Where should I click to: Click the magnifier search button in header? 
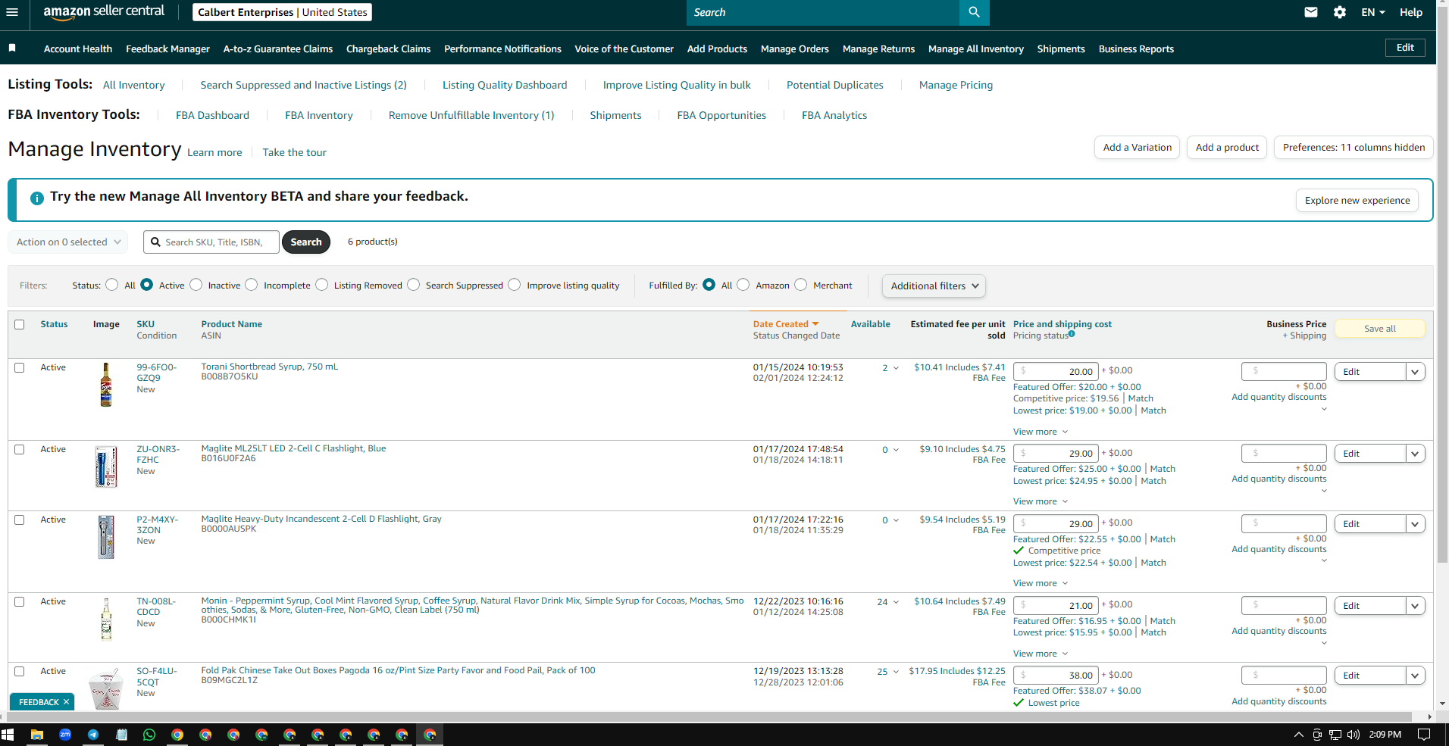click(974, 12)
